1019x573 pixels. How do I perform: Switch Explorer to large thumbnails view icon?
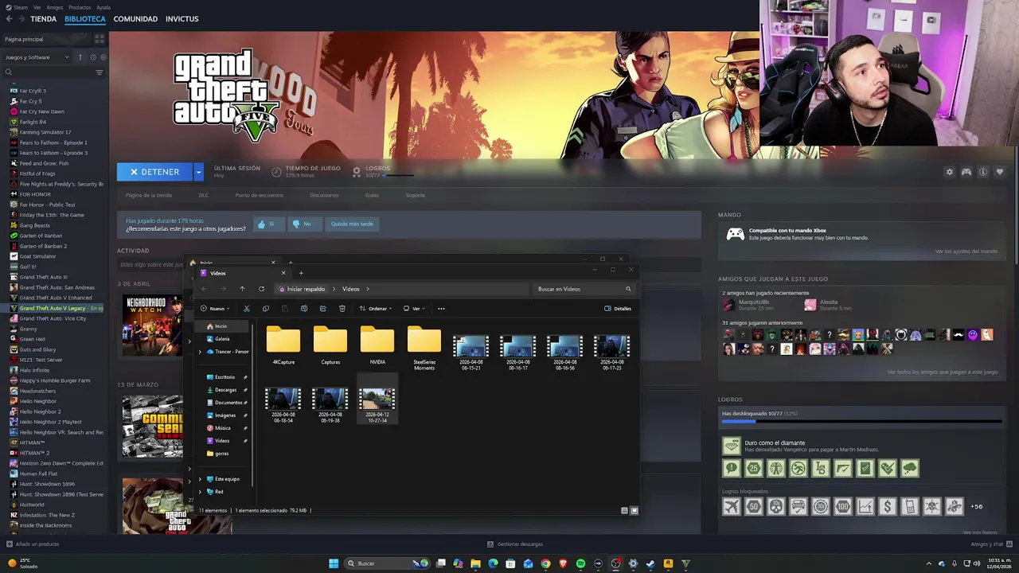point(634,510)
